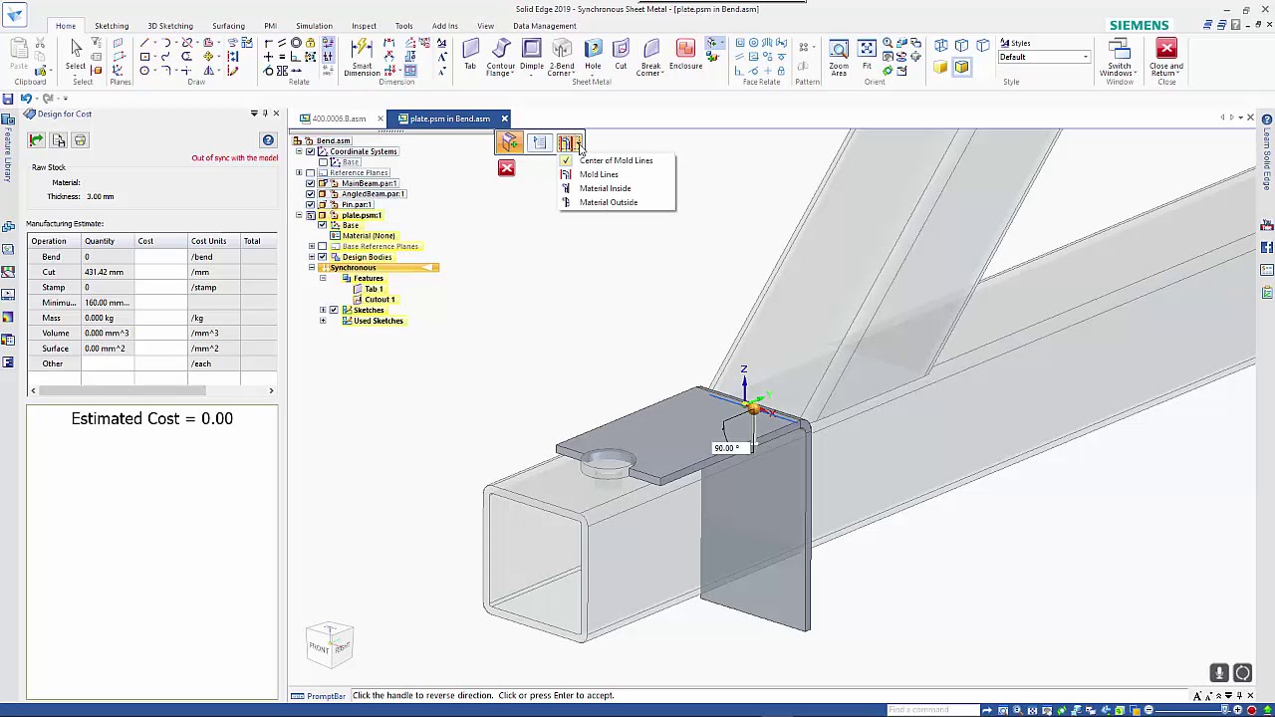Select the Hole tool
Image resolution: width=1275 pixels, height=717 pixels.
[x=593, y=55]
